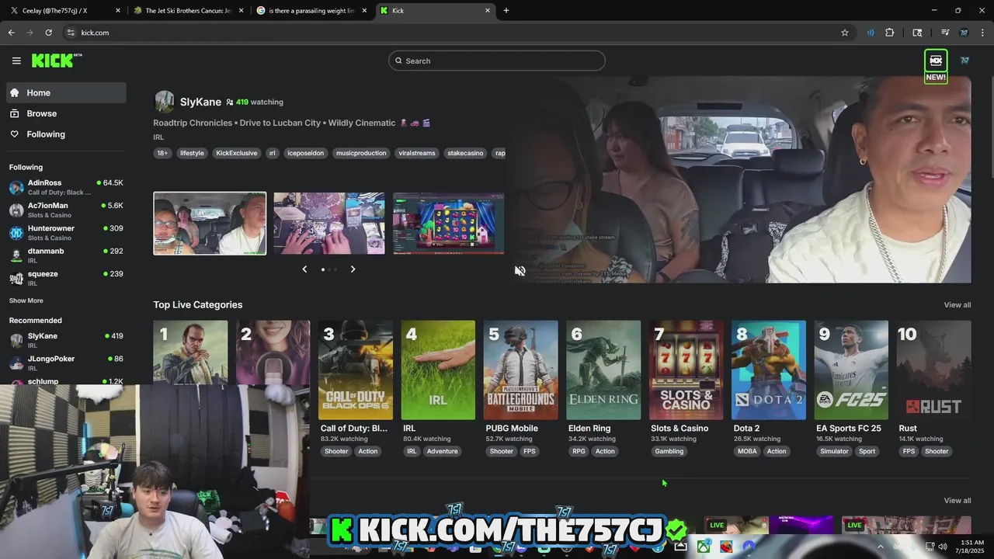Screen dimensions: 994x559
Task: Open the Elden Ring category card
Action: pyautogui.click(x=603, y=370)
